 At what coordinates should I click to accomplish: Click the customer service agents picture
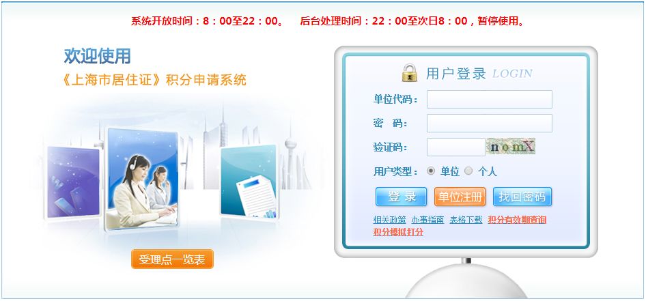coord(142,179)
